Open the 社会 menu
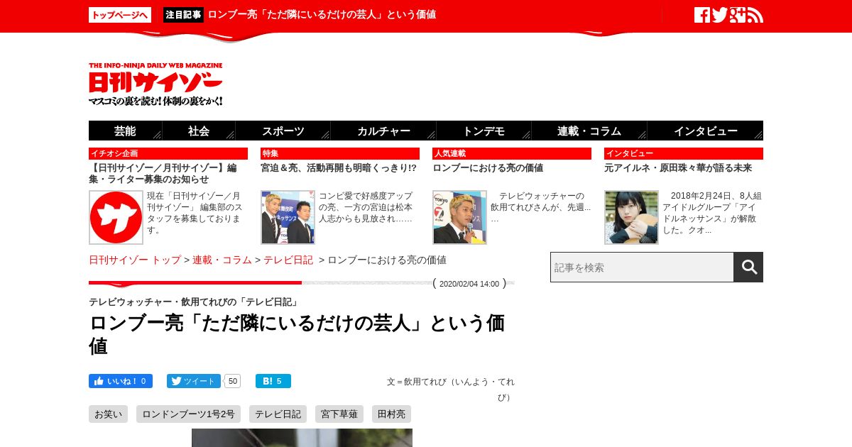This screenshot has width=852, height=447. click(x=199, y=131)
